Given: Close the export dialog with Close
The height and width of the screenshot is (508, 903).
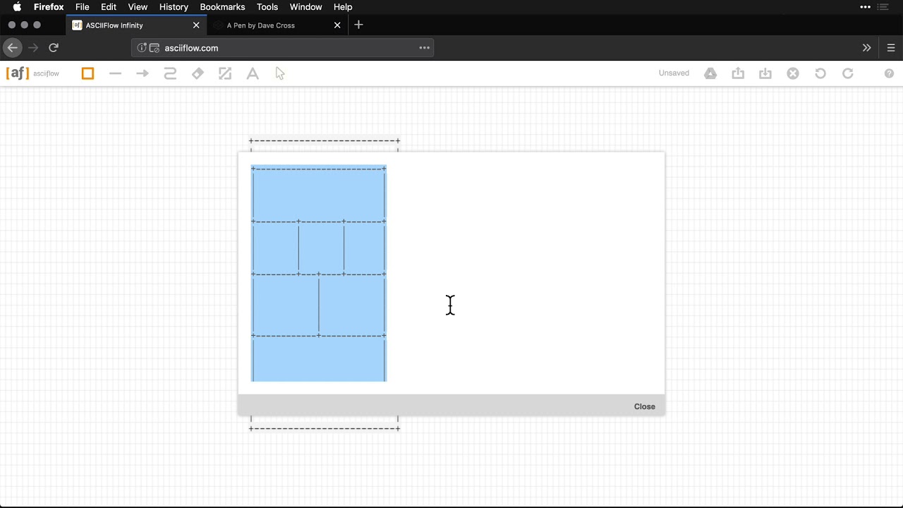Looking at the screenshot, I should tap(644, 406).
